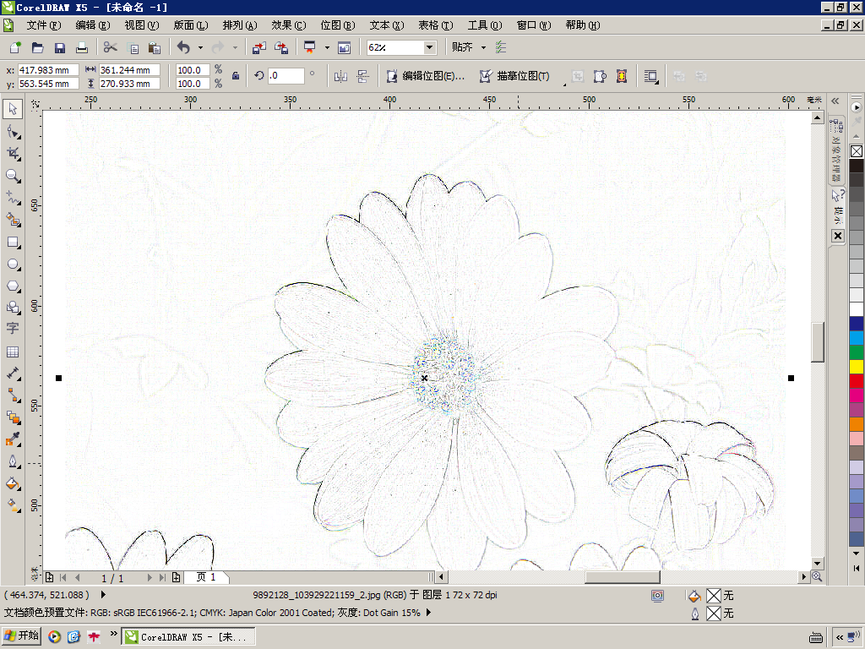The height and width of the screenshot is (649, 865).
Task: Select the Connector tool
Action: [x=13, y=395]
